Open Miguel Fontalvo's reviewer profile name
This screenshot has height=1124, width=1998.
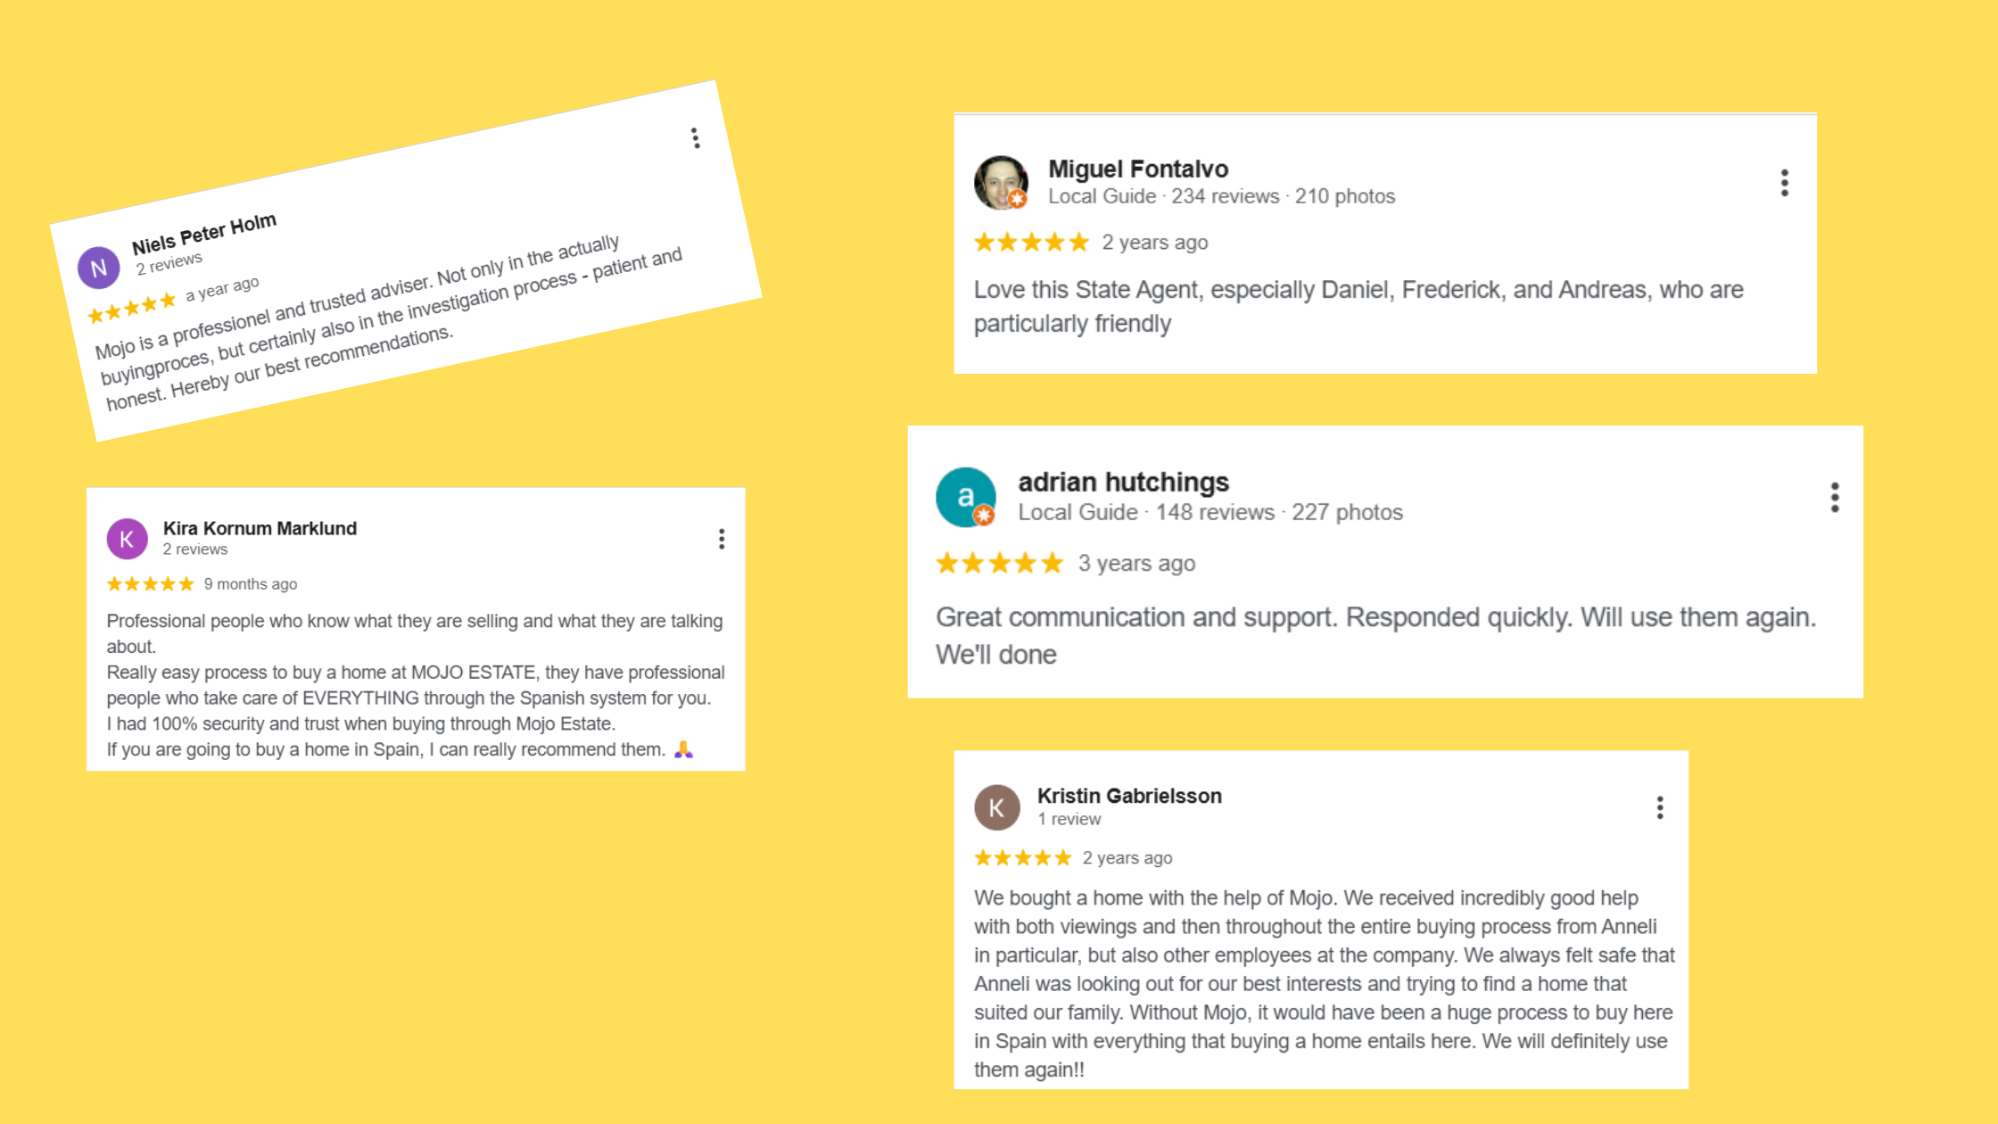coord(1138,169)
